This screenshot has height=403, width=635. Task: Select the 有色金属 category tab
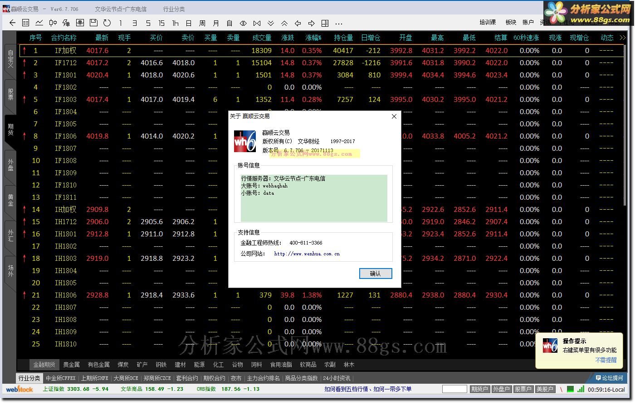point(98,365)
